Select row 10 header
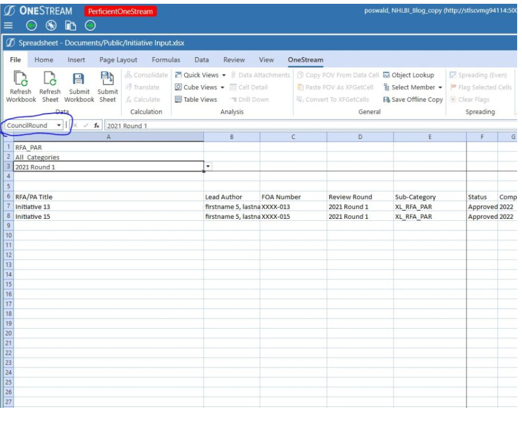522x423 pixels. 8,235
